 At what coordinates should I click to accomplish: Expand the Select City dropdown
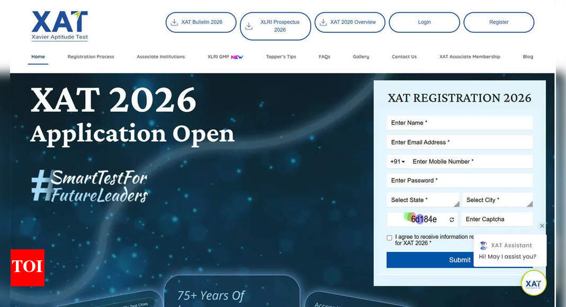coord(497,200)
